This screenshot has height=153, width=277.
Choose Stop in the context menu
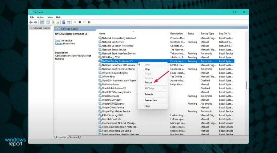tap(147, 69)
